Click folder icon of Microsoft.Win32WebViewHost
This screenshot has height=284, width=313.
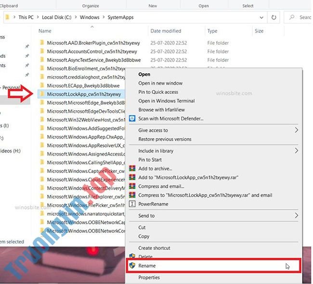pos(42,119)
